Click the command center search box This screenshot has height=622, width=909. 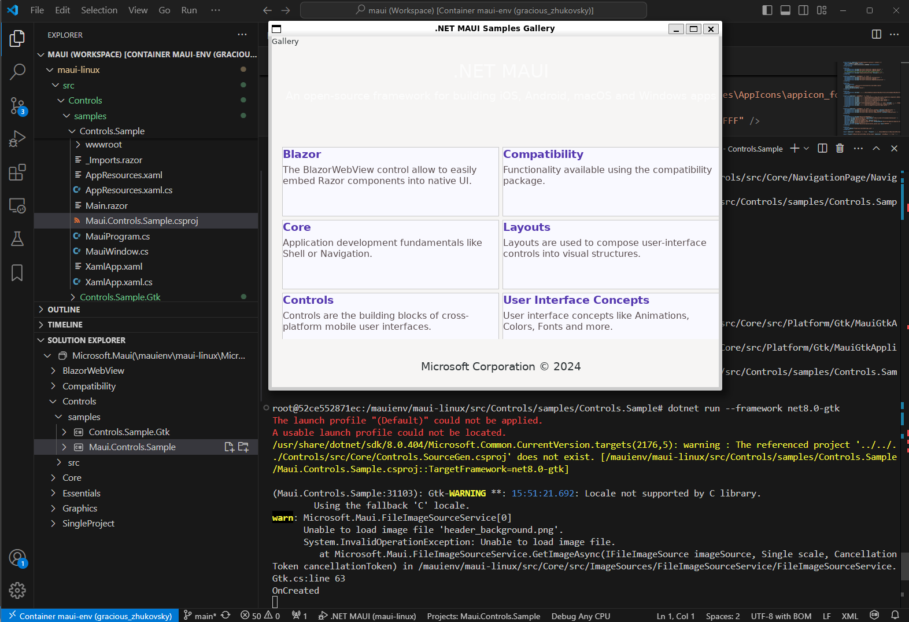[474, 10]
